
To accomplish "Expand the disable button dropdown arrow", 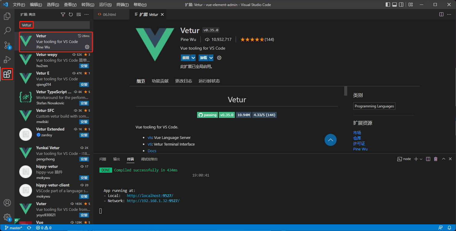I will [x=193, y=58].
